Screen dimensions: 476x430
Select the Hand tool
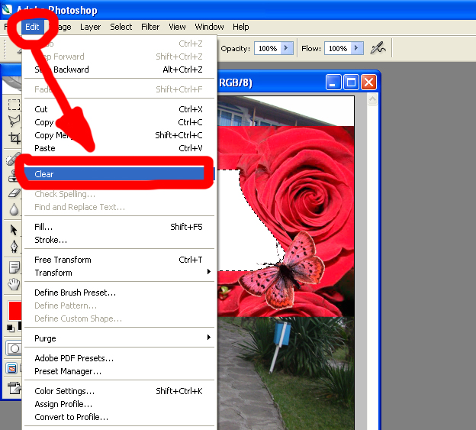(14, 284)
